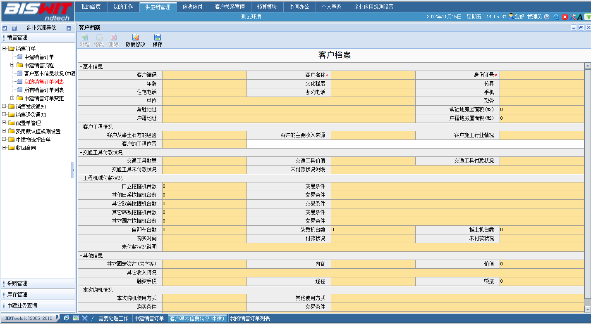Click the 销售管理 sidebar section header
This screenshot has width=591, height=324.
[x=38, y=38]
